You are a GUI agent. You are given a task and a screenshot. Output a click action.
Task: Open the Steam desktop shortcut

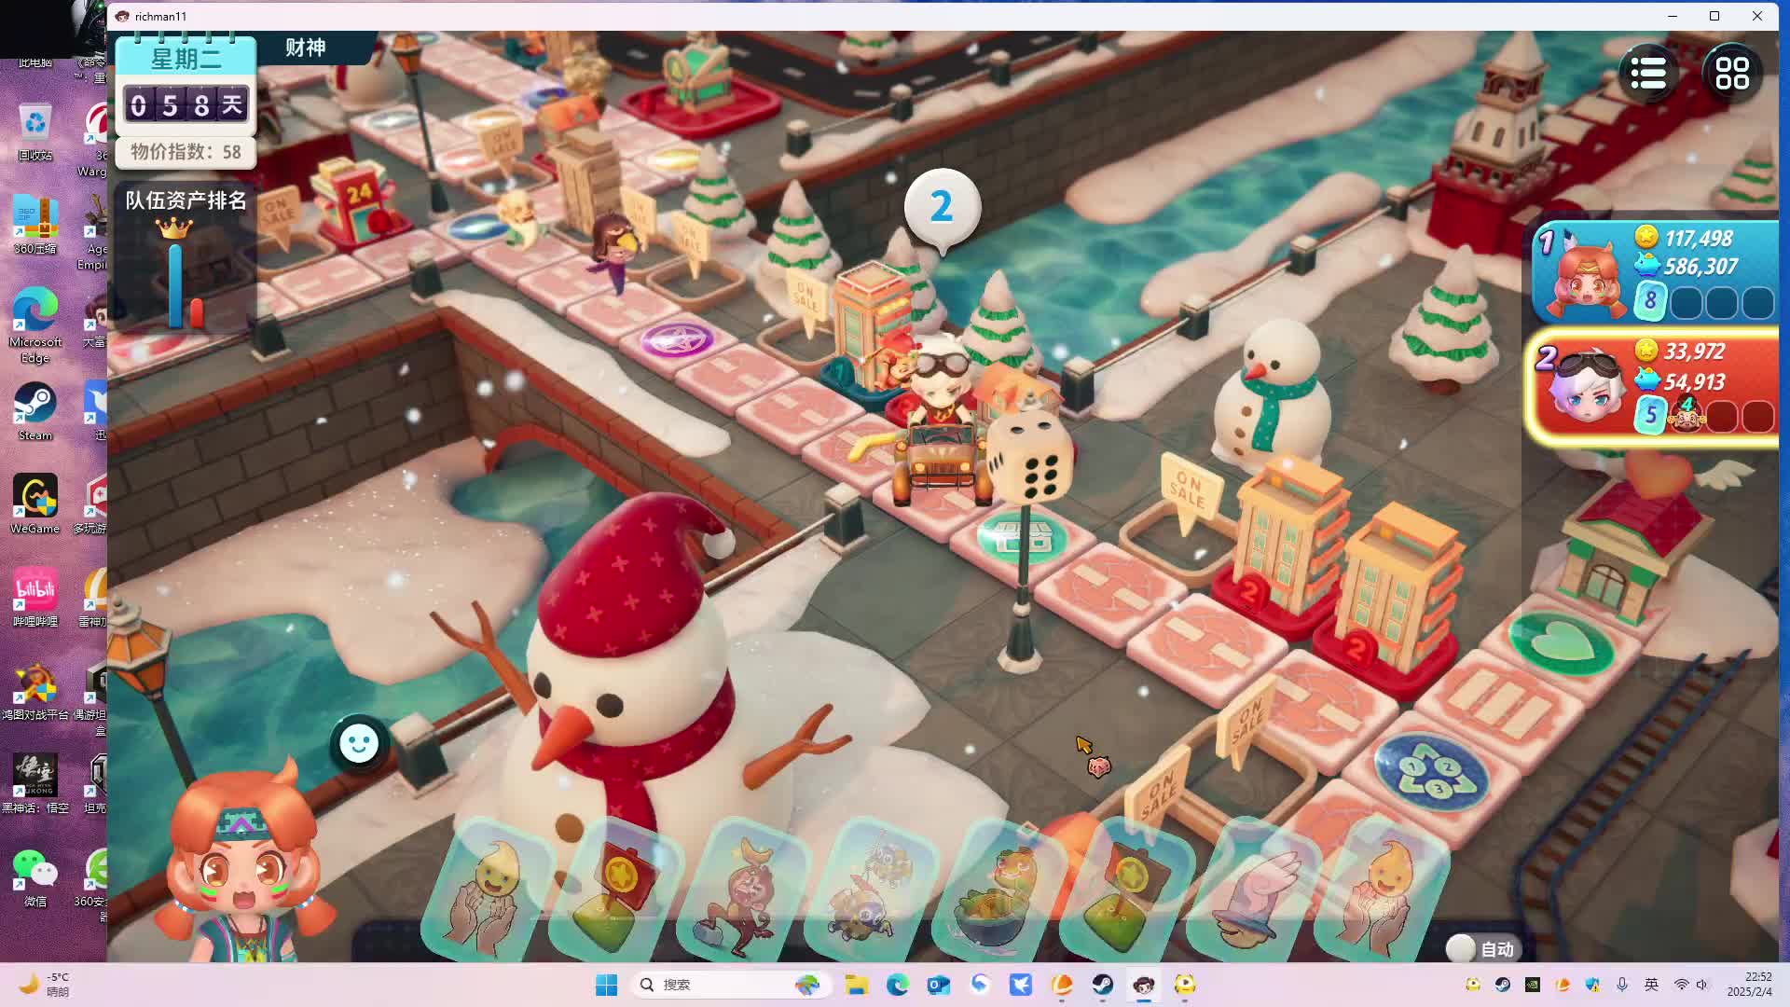click(35, 411)
